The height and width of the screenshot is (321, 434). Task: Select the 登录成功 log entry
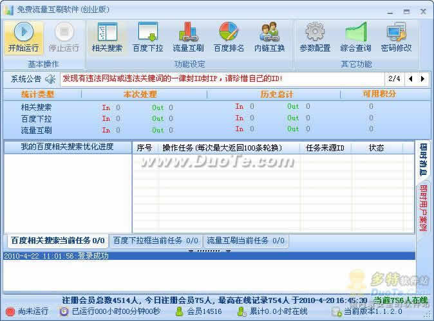209,256
